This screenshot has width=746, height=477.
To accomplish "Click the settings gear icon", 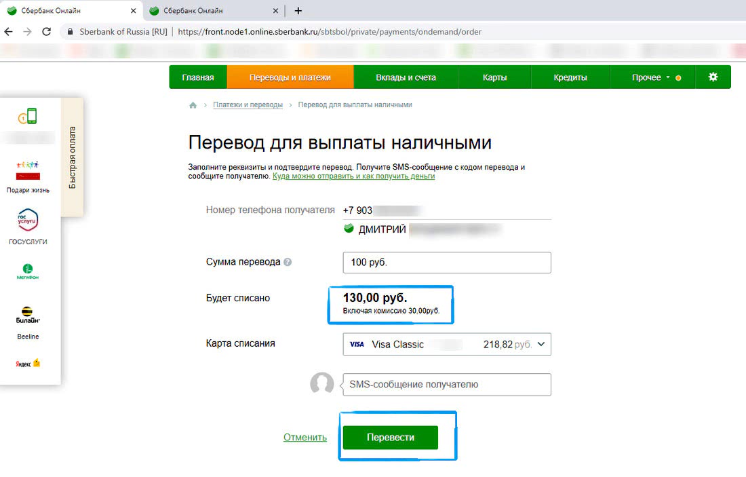I will pyautogui.click(x=713, y=77).
